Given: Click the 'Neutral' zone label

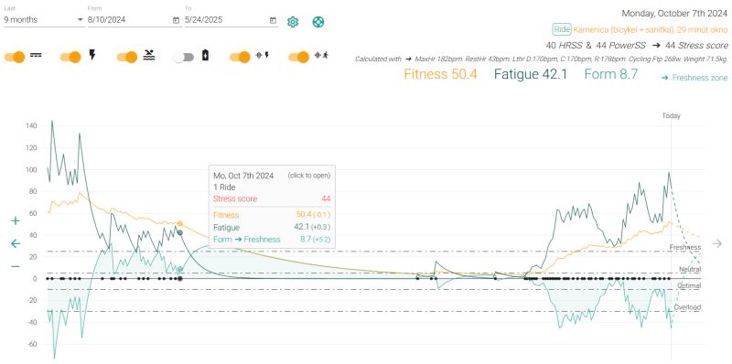Looking at the screenshot, I should 690,269.
